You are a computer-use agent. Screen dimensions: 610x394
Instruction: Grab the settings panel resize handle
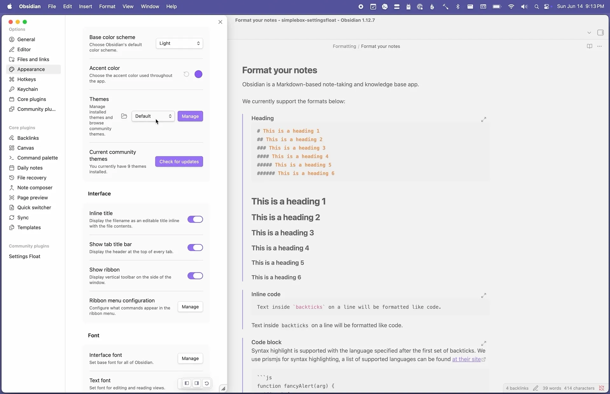click(223, 389)
